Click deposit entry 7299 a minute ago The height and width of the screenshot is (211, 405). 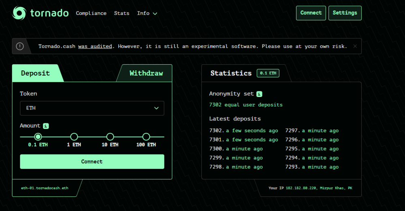(236, 158)
